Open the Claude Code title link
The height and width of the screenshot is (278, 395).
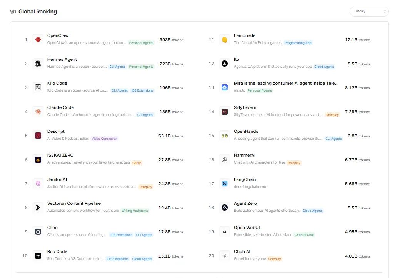pyautogui.click(x=60, y=107)
